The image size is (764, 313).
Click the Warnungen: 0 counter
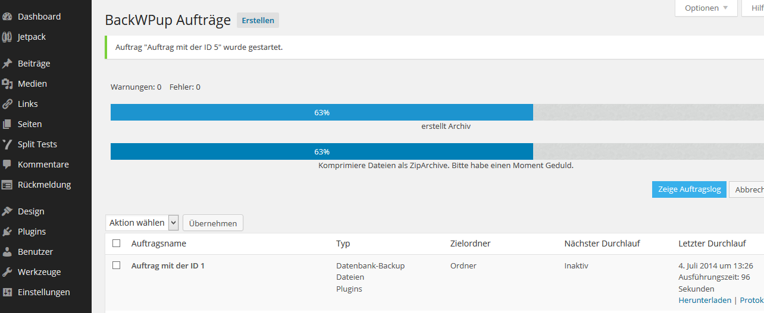pyautogui.click(x=136, y=87)
